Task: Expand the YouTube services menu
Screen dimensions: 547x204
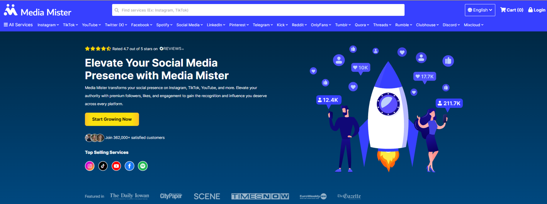Action: pyautogui.click(x=91, y=25)
